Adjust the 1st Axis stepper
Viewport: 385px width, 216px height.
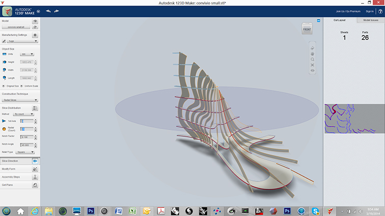(x=36, y=121)
